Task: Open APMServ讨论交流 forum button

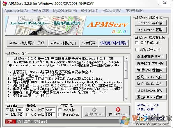Action: coord(64,43)
